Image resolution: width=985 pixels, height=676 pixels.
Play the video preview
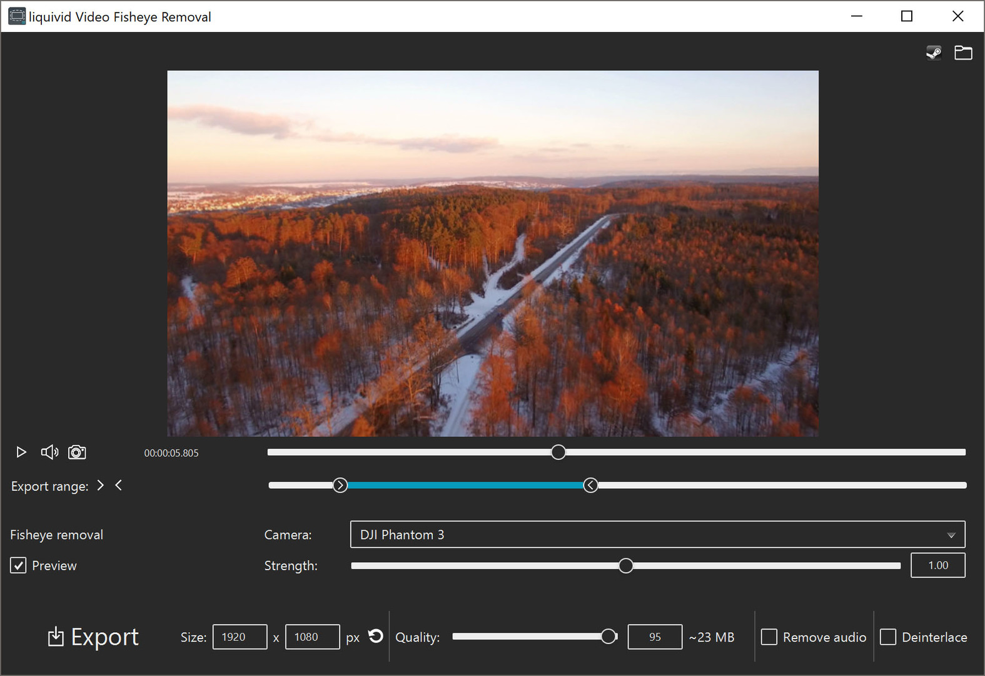pyautogui.click(x=21, y=452)
